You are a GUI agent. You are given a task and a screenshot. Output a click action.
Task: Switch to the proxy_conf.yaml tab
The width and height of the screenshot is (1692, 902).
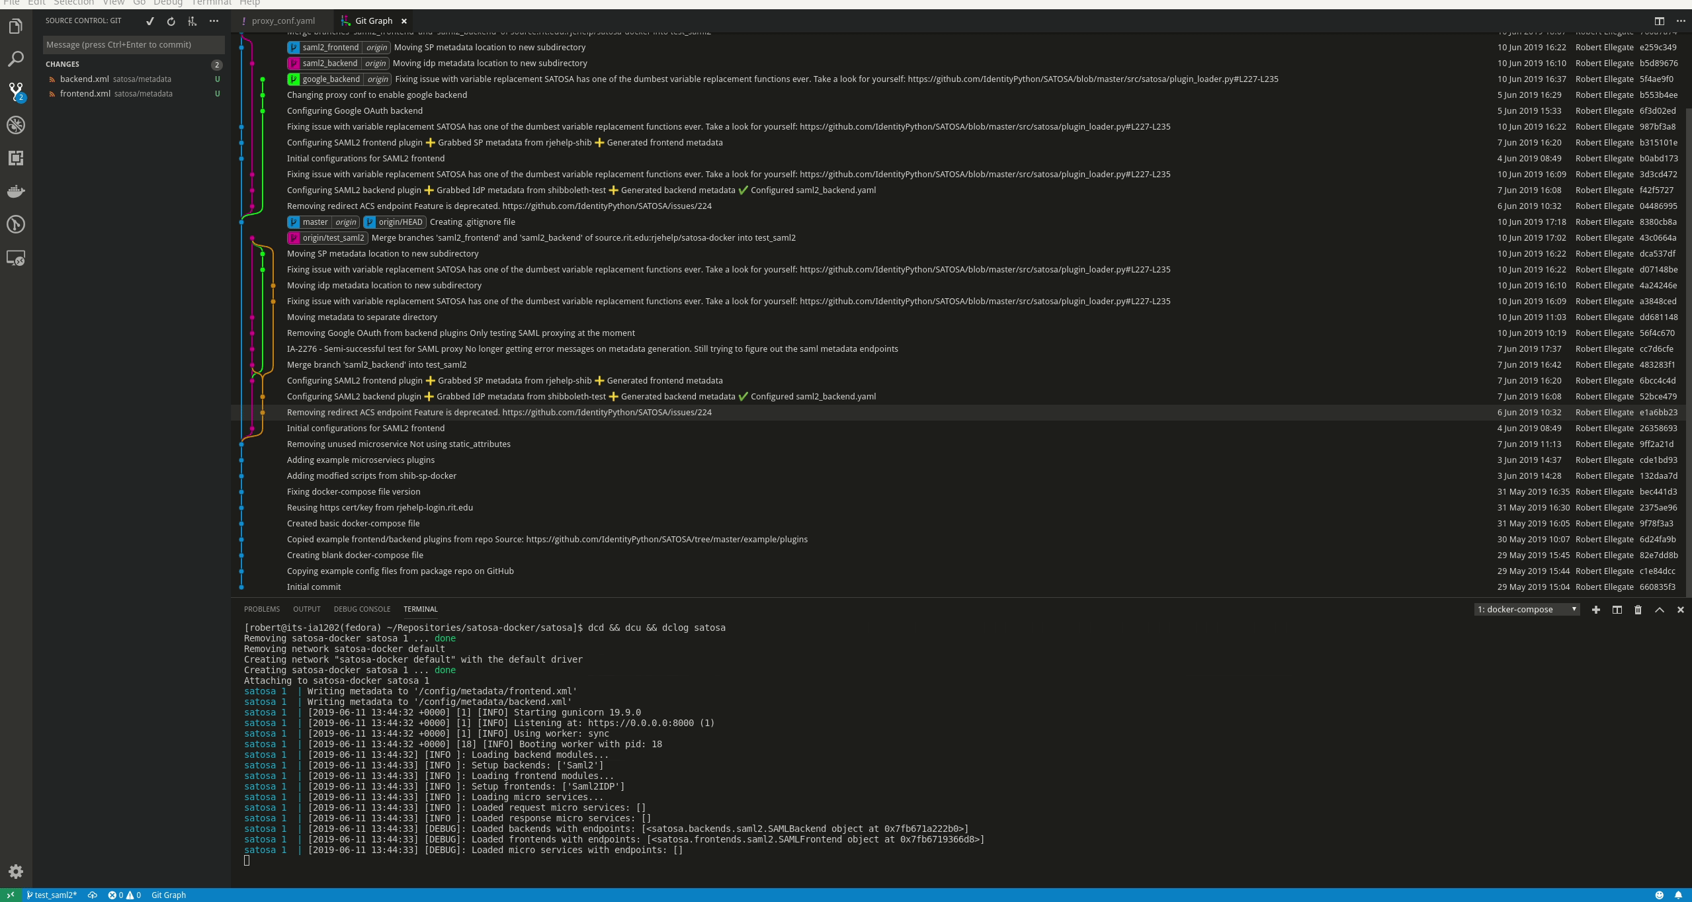[x=282, y=20]
